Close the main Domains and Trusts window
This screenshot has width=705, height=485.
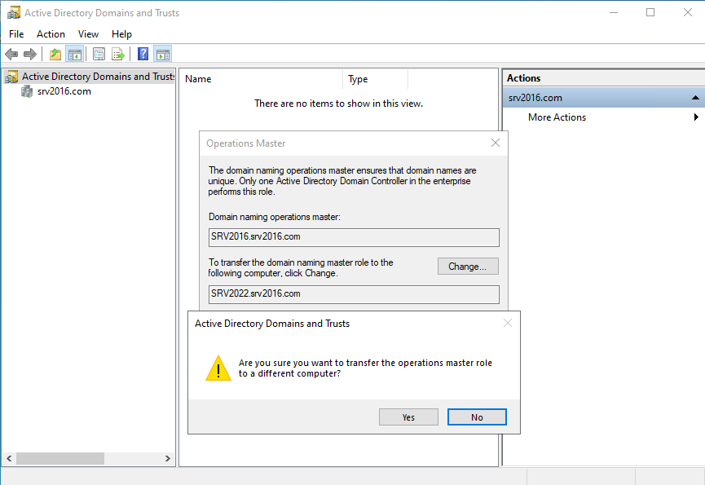coord(688,12)
